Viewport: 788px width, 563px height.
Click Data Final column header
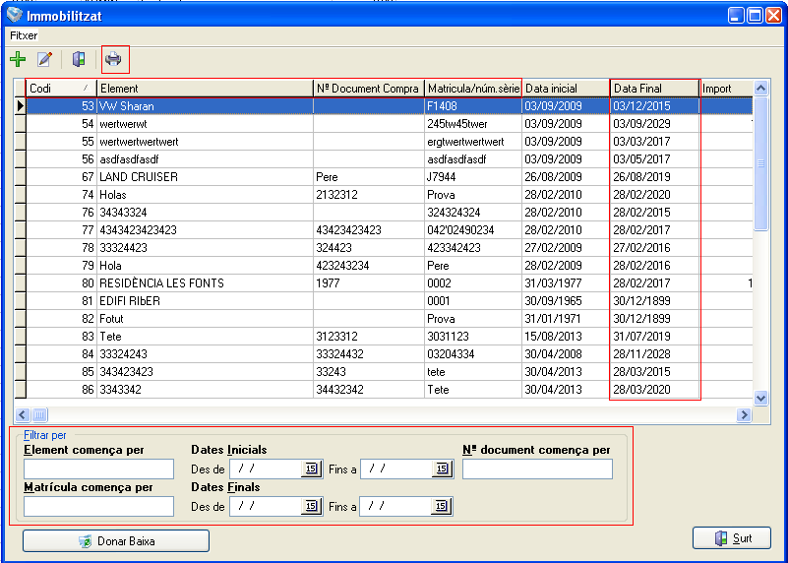(x=655, y=89)
